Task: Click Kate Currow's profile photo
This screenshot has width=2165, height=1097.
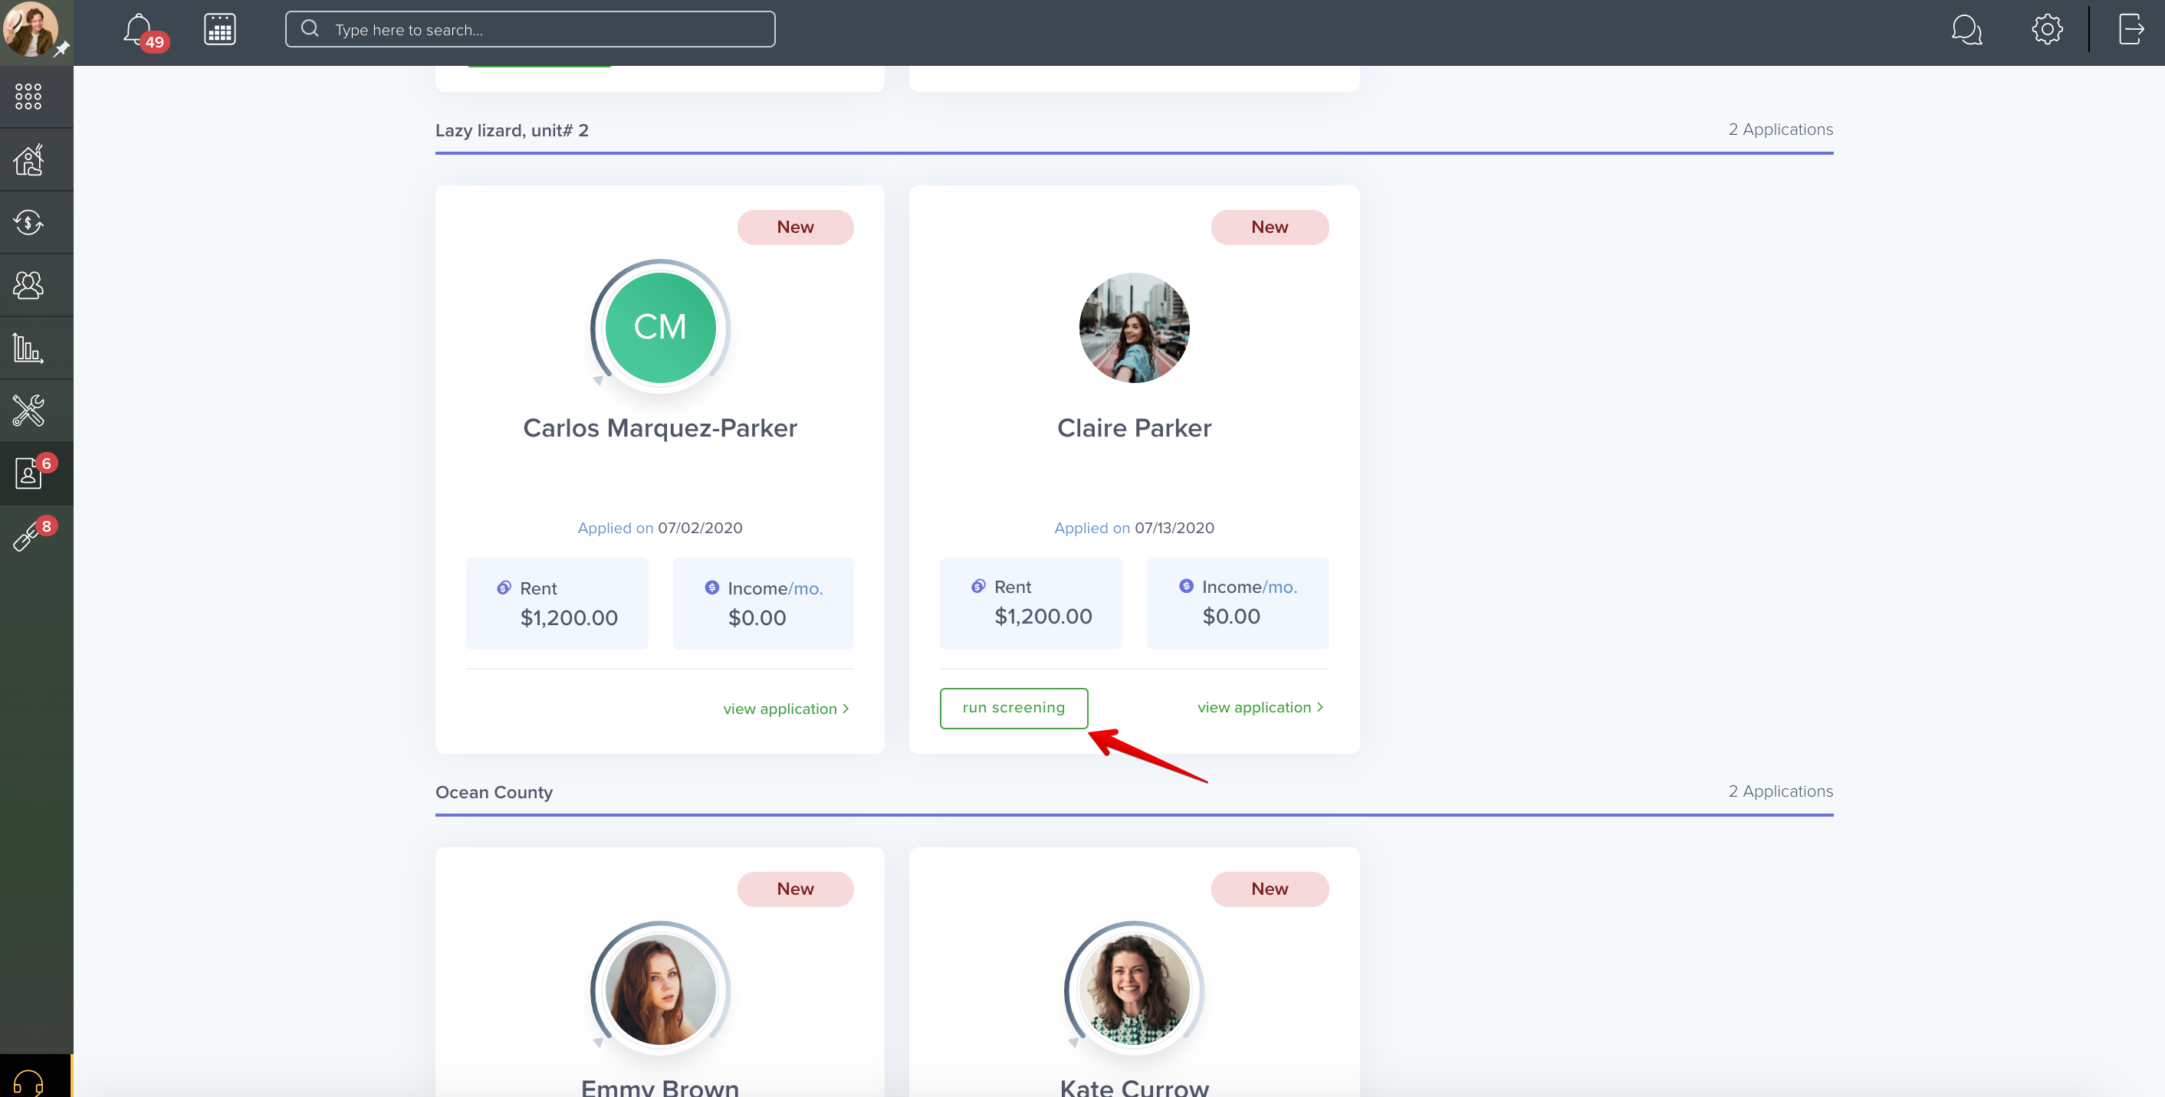Action: point(1134,990)
